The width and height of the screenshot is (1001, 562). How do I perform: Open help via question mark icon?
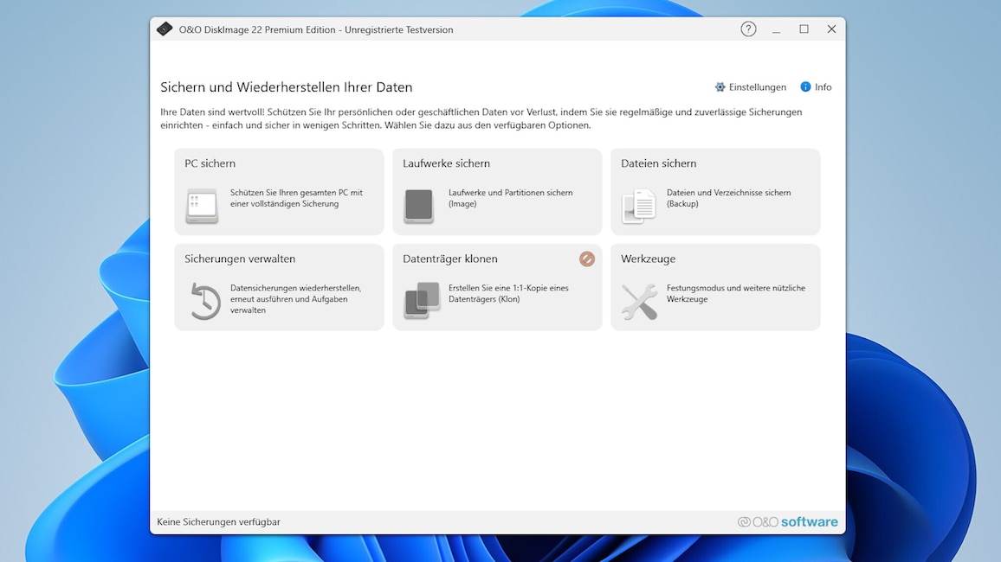click(748, 29)
